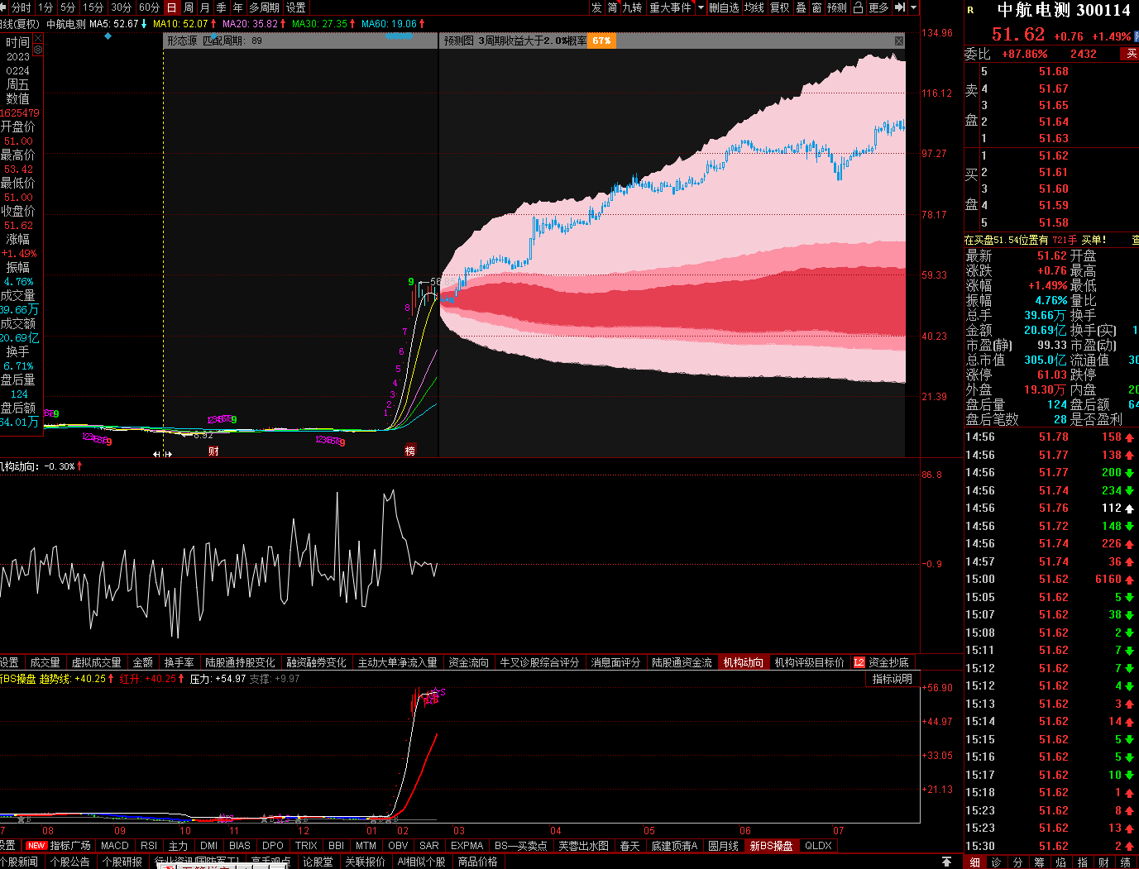Click the chart scroll arrows at bottom left

(162, 455)
